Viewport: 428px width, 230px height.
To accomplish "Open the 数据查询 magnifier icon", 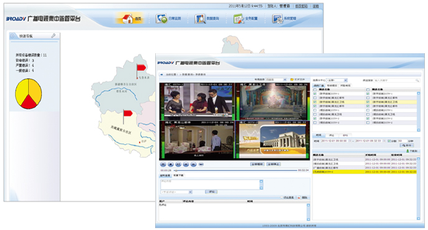I will 200,19.
